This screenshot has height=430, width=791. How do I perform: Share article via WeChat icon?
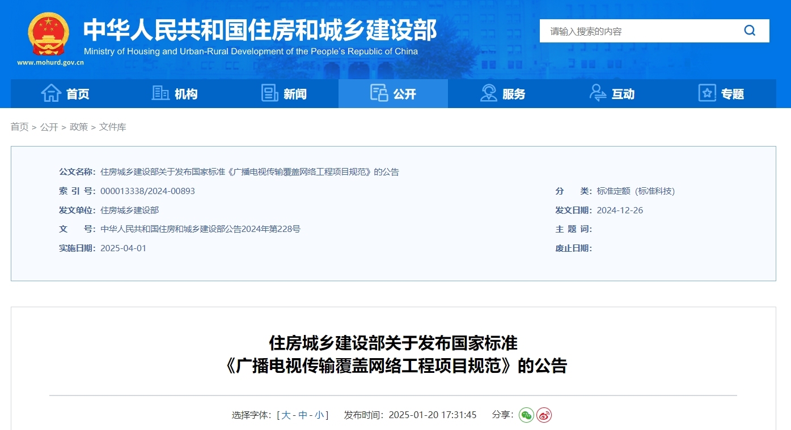pyautogui.click(x=526, y=415)
